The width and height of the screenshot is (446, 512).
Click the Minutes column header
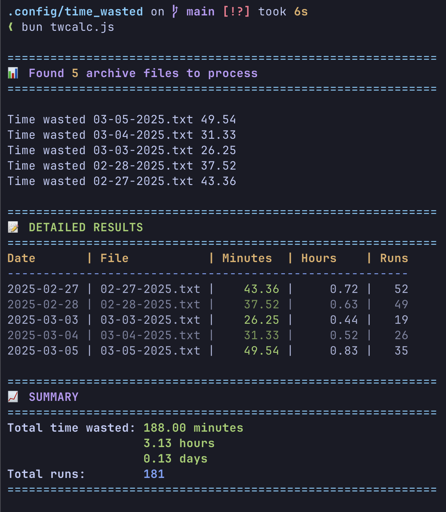pyautogui.click(x=247, y=258)
